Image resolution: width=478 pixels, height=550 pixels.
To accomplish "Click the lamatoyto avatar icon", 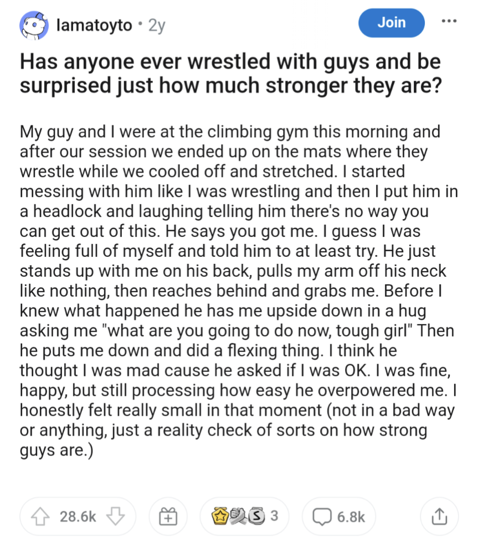I will (33, 25).
